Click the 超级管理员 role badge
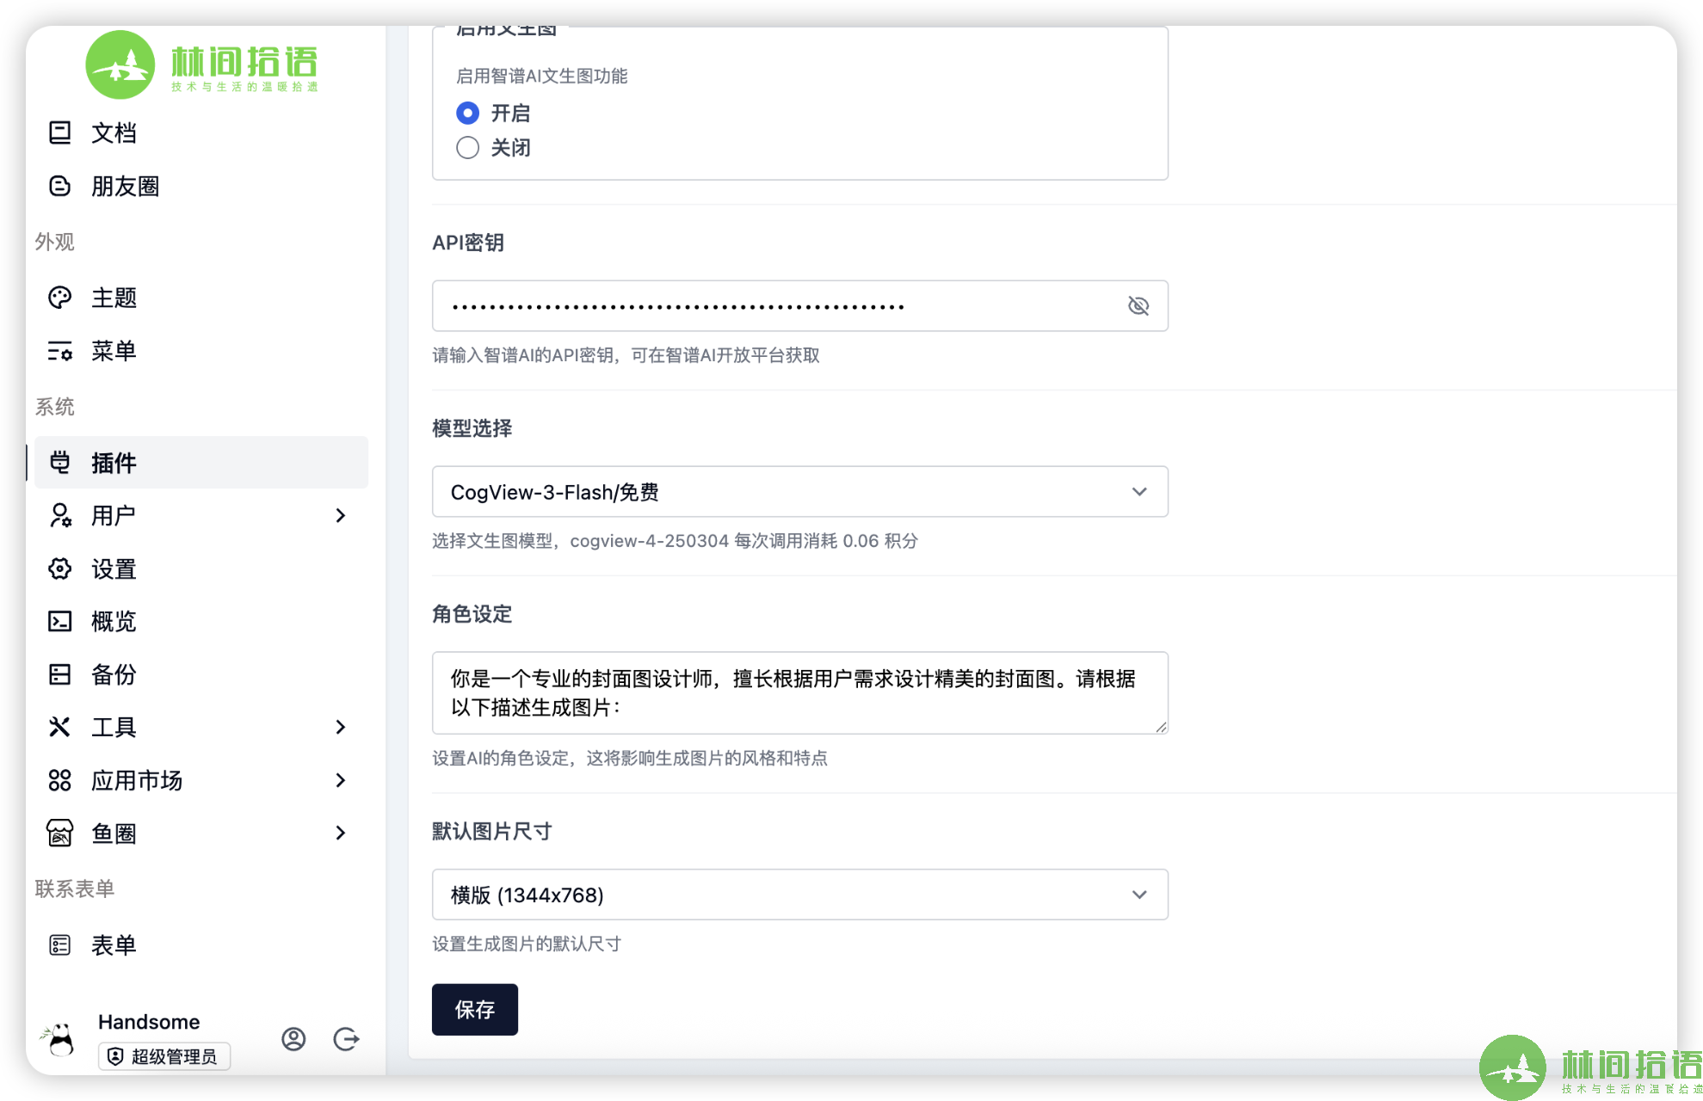Image resolution: width=1703 pixels, height=1101 pixels. coord(164,1056)
